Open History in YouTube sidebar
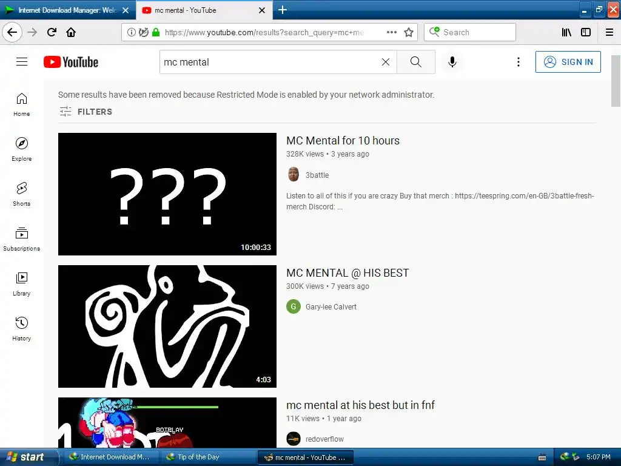The width and height of the screenshot is (621, 466). tap(21, 328)
